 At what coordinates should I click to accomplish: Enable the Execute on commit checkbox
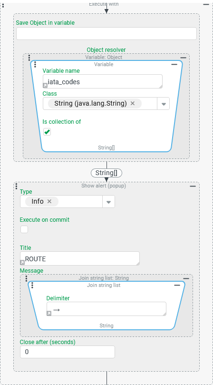pos(24,229)
